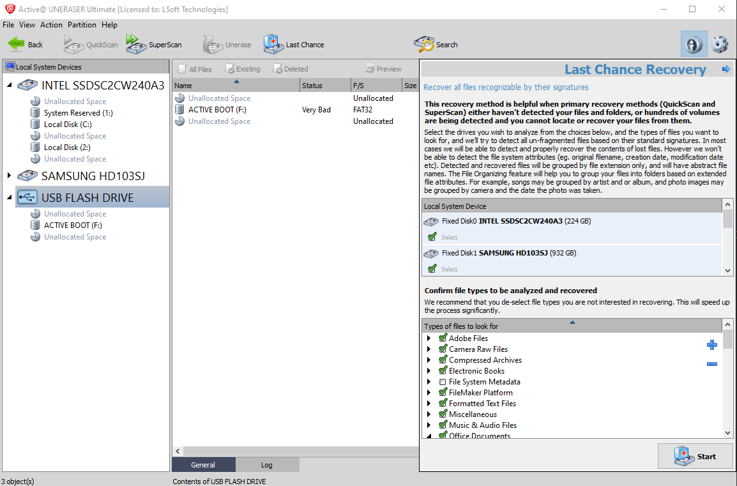737x486 pixels.
Task: Click the Fixed Disk0 INTEL drive icon
Action: (x=431, y=222)
